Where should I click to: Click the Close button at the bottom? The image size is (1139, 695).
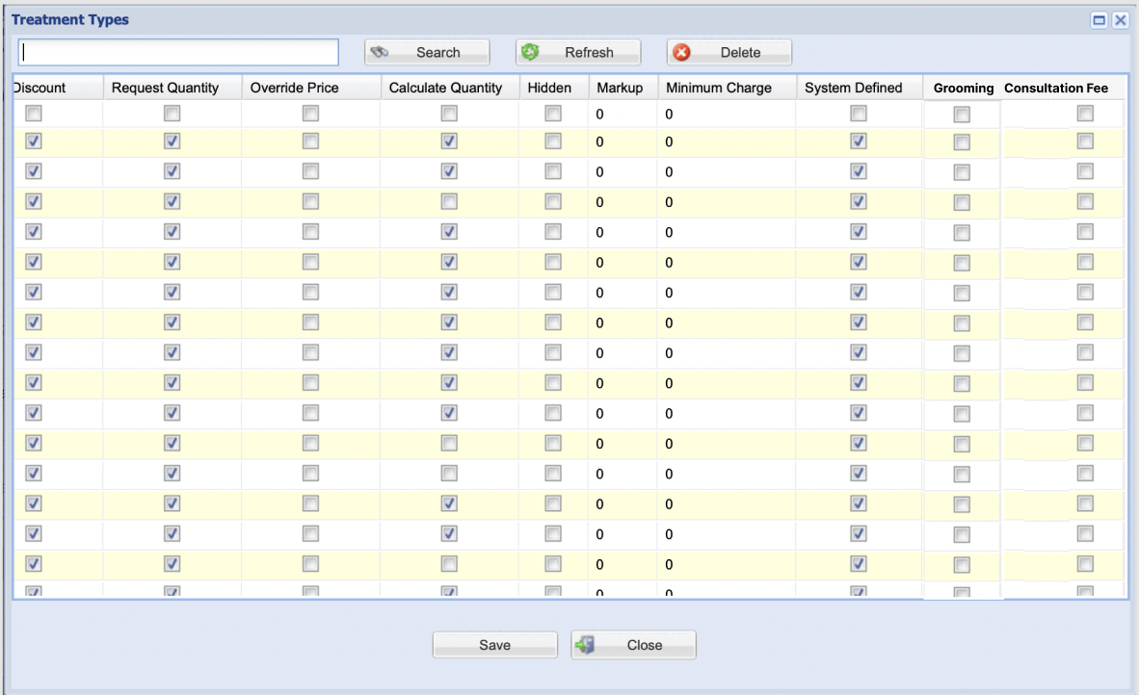click(x=633, y=645)
